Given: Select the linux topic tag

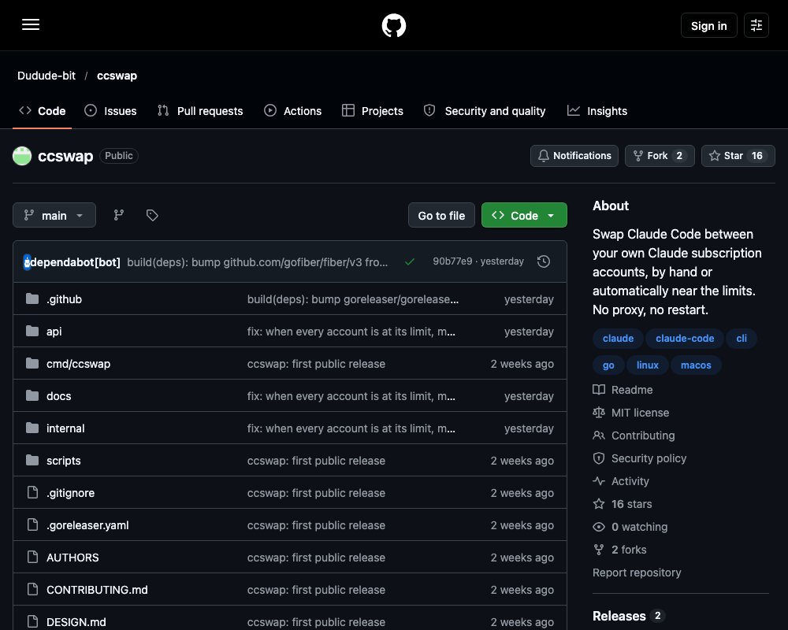Looking at the screenshot, I should [647, 365].
